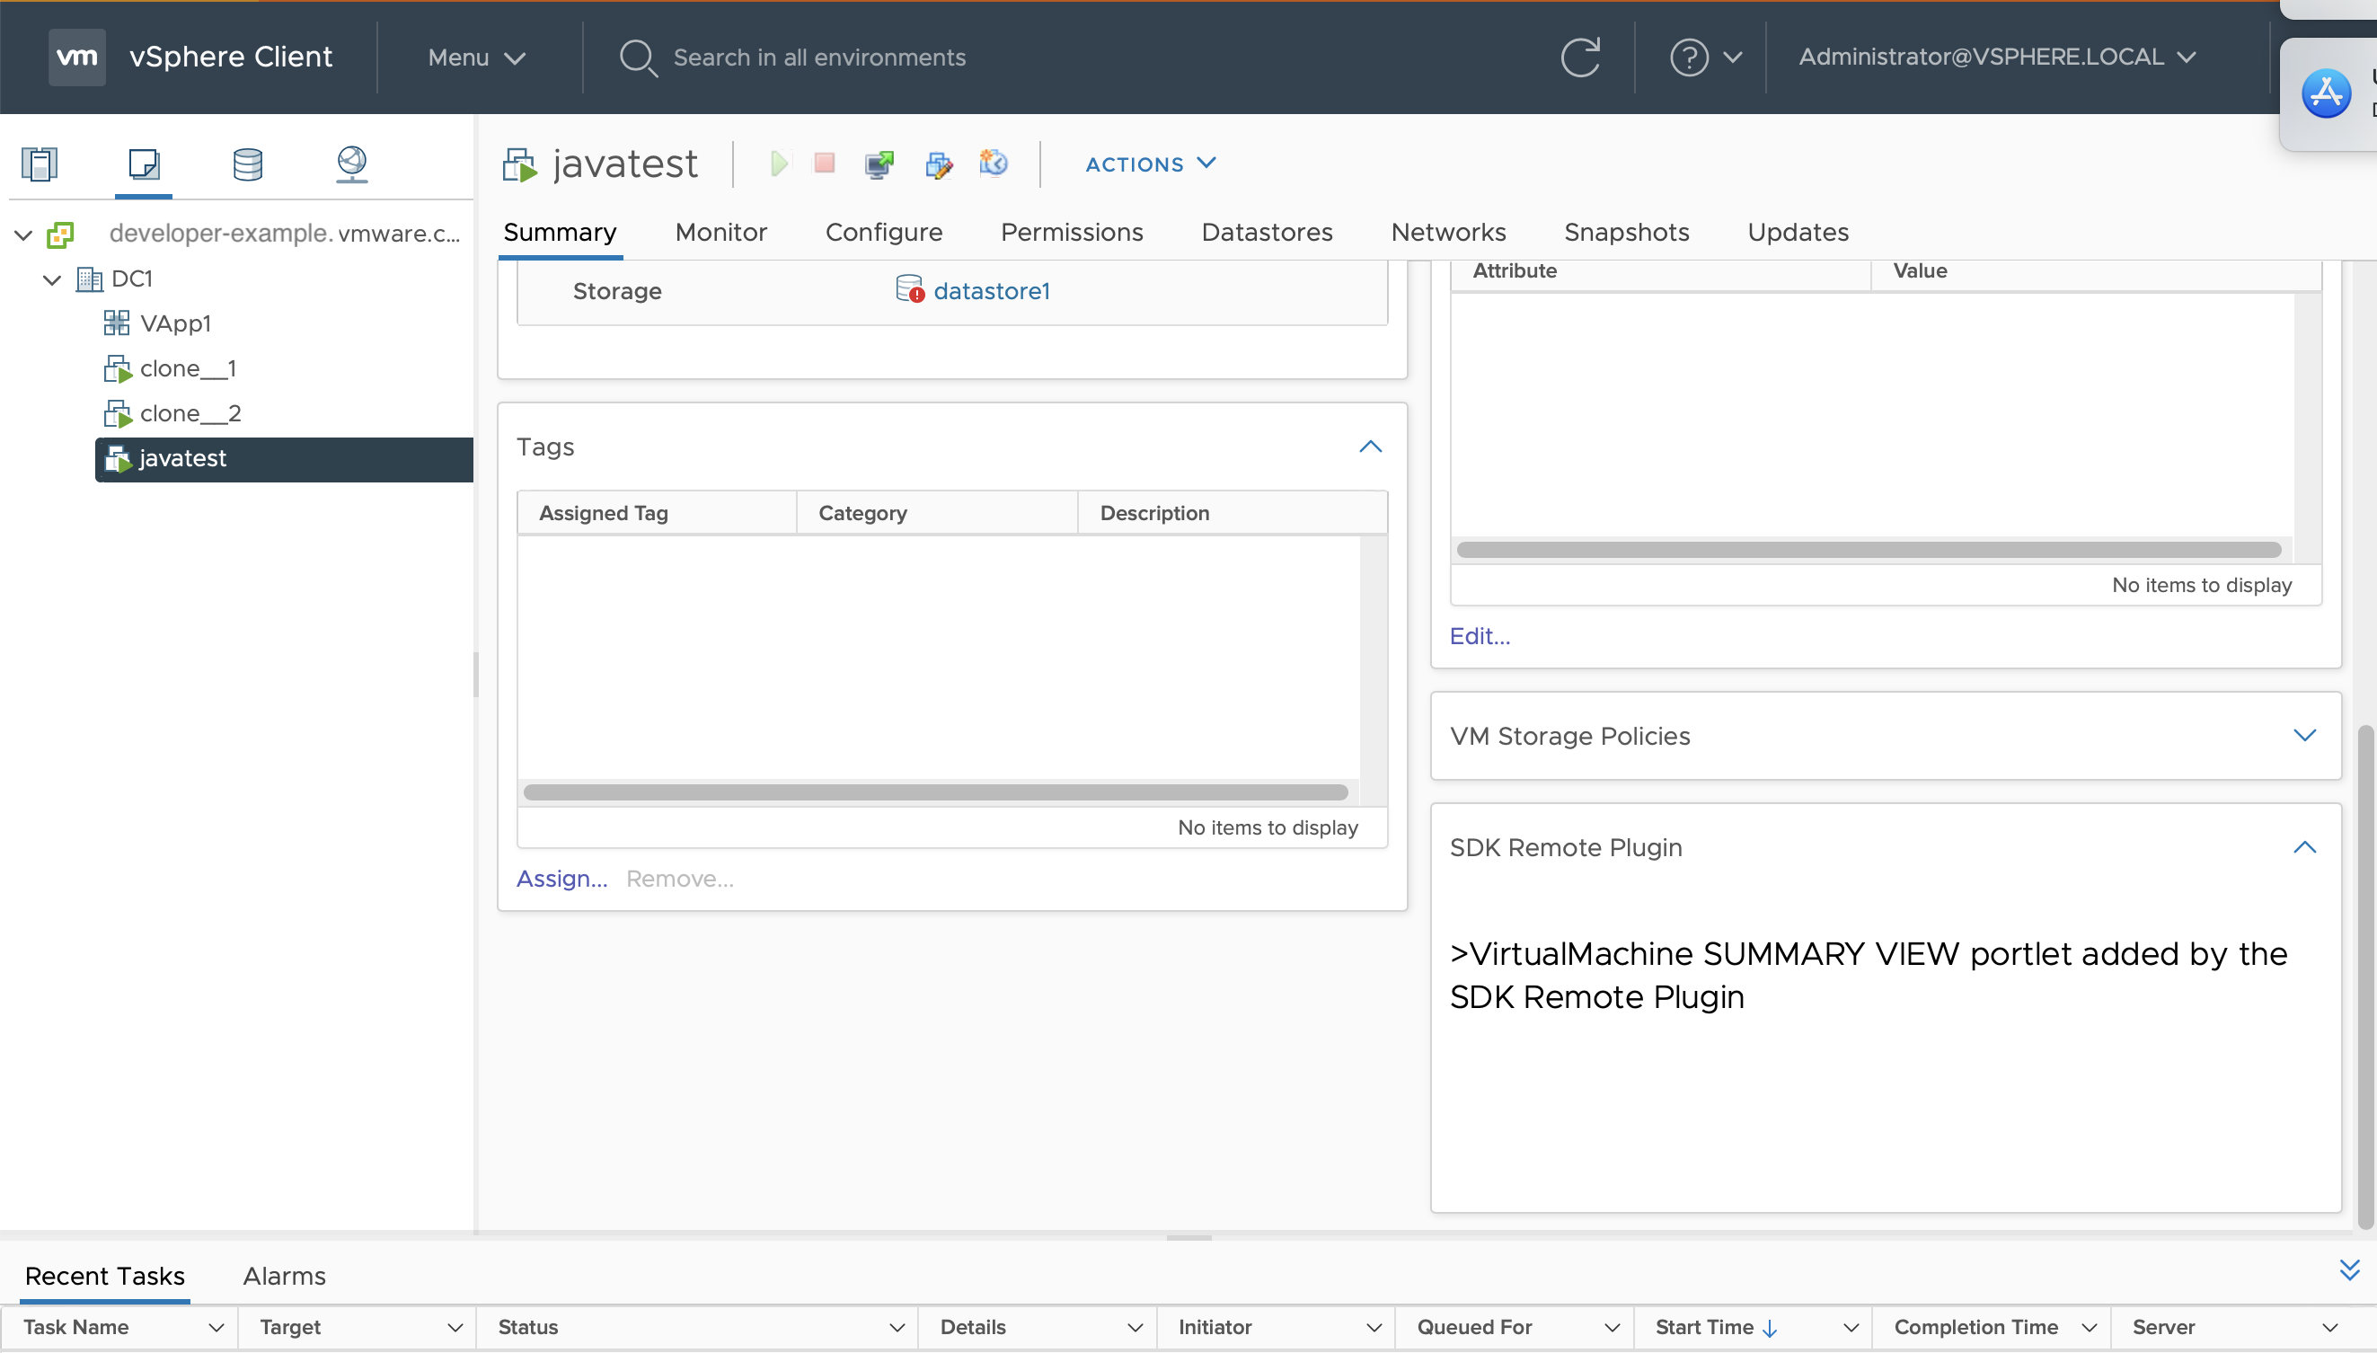
Task: Collapse the developer-example vCenter node
Action: point(24,235)
